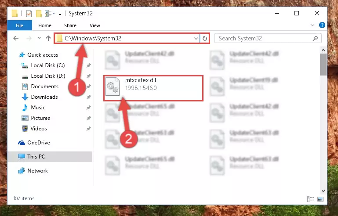Viewport: 338px width, 216px height.
Task: Click the folder icon in the address bar
Action: 59,38
